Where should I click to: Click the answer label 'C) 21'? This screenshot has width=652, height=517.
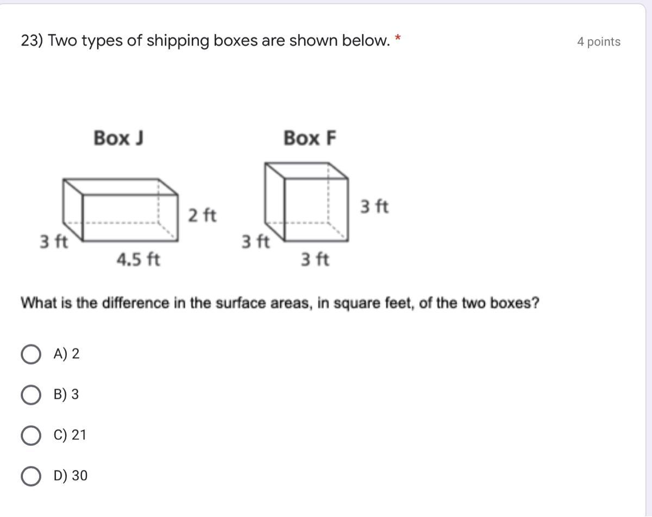(70, 436)
